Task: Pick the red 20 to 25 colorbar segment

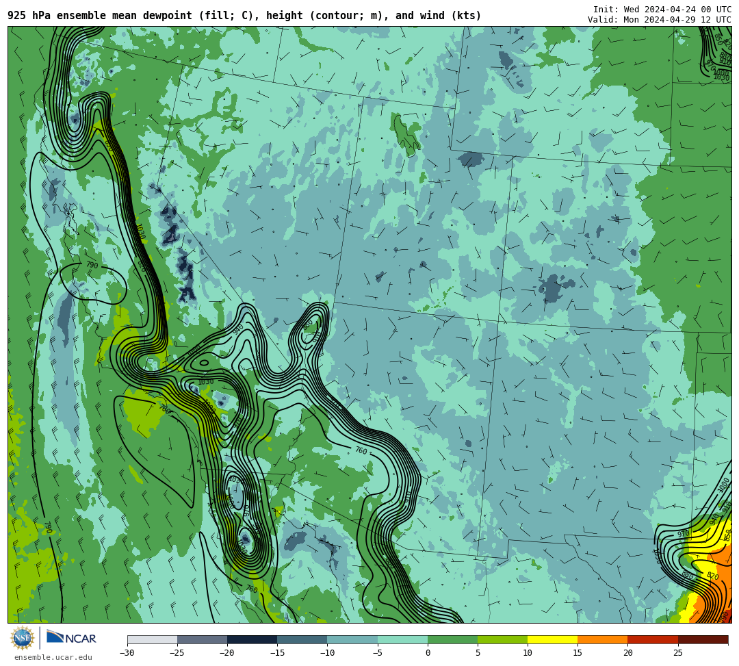Action: (x=653, y=639)
